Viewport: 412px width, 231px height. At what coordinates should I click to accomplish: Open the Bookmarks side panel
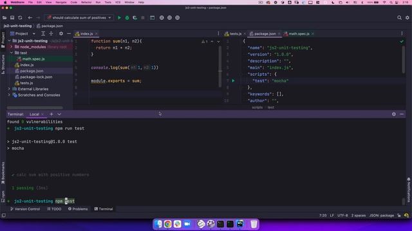[x=3, y=173]
